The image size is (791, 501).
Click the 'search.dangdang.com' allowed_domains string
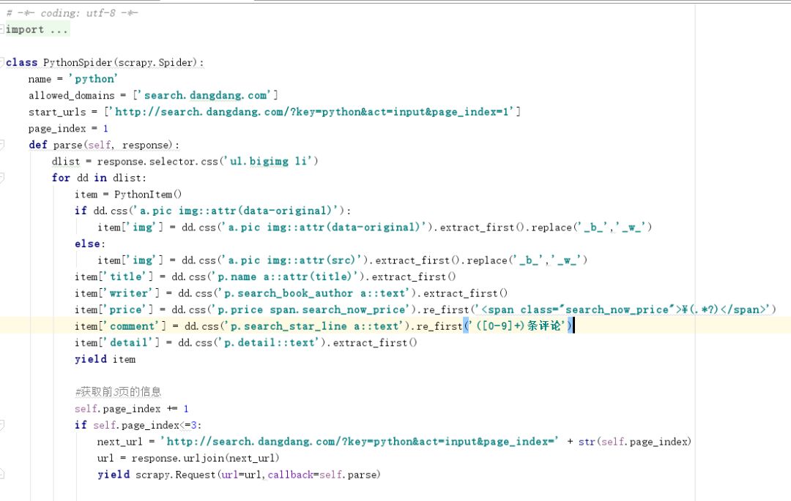205,95
